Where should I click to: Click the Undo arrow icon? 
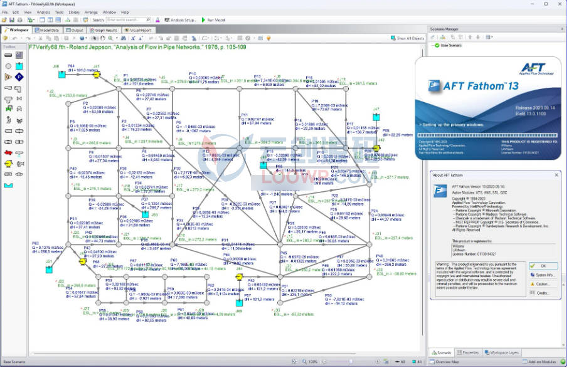pyautogui.click(x=15, y=38)
